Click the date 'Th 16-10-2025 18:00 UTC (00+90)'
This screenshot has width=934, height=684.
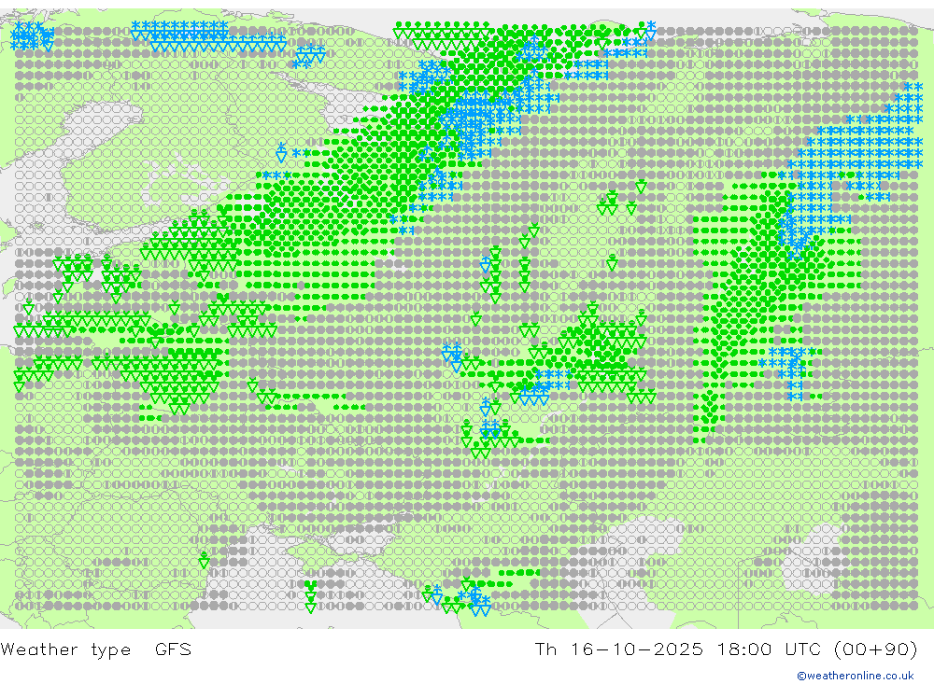(x=726, y=649)
